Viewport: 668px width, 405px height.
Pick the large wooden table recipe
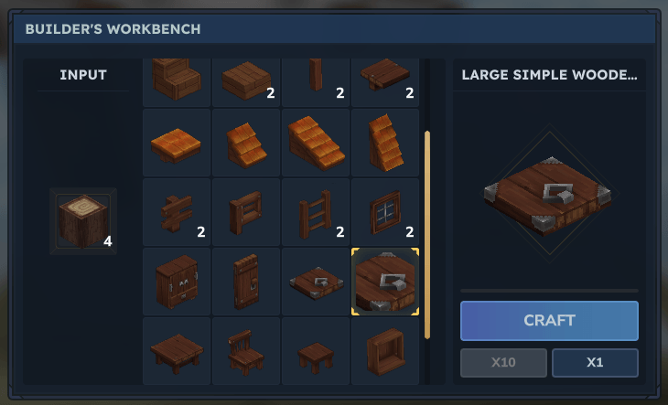coord(177,350)
